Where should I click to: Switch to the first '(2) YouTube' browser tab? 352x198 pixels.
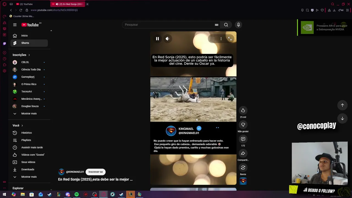click(32, 4)
